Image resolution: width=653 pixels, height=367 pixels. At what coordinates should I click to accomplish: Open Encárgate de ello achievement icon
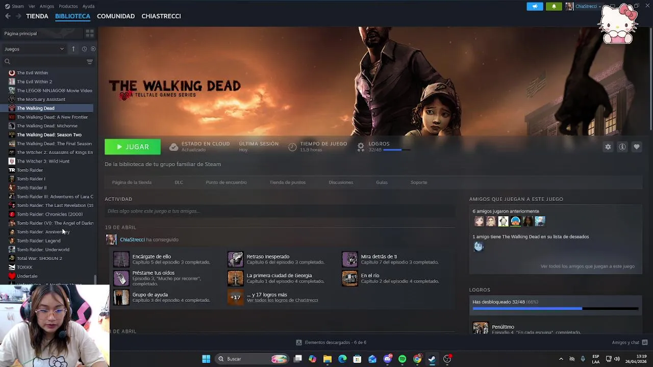click(x=121, y=259)
